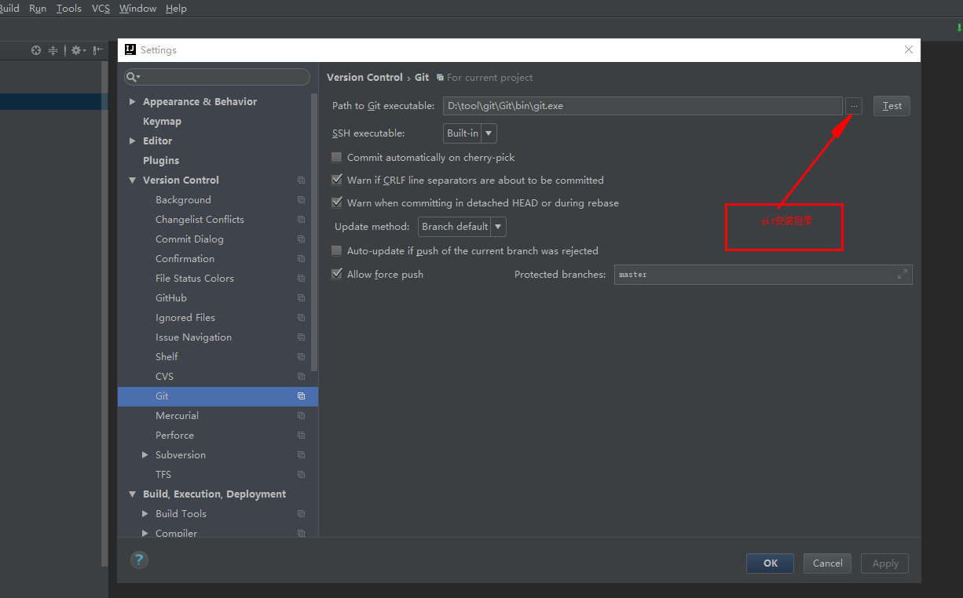Enable Auto-update if push was rejected

pyautogui.click(x=337, y=251)
